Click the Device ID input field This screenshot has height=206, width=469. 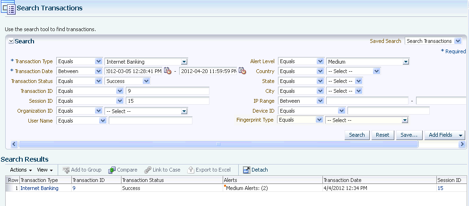[x=389, y=111]
